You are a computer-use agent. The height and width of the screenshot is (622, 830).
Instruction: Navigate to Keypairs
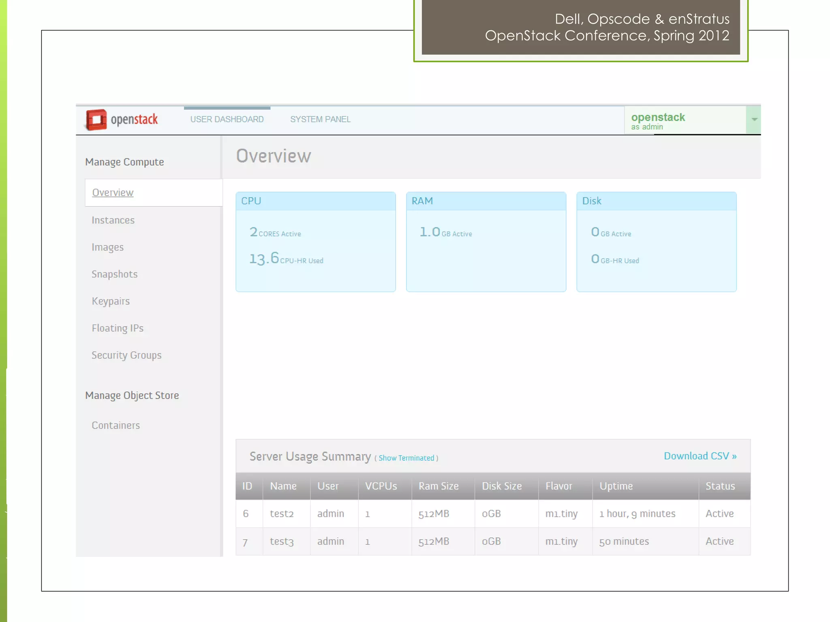(111, 301)
